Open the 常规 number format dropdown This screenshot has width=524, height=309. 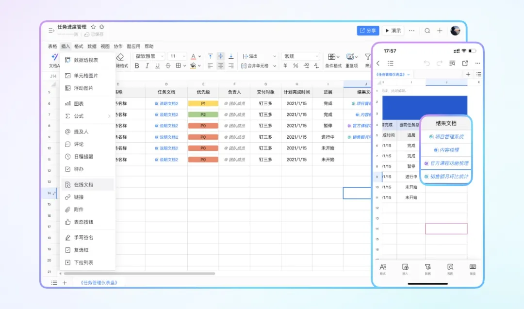(x=301, y=56)
